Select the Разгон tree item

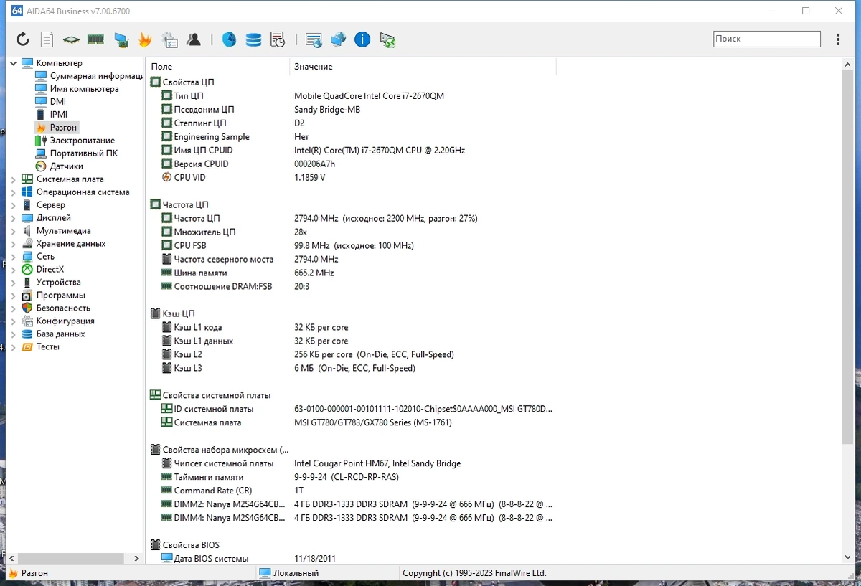56,128
